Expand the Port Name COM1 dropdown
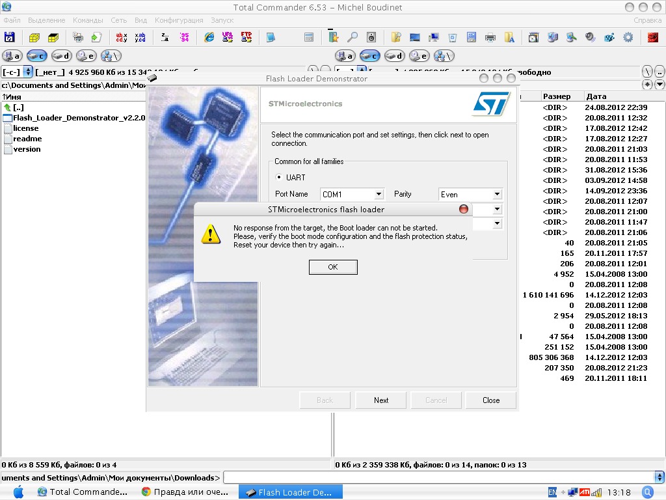The image size is (666, 500). coord(379,194)
